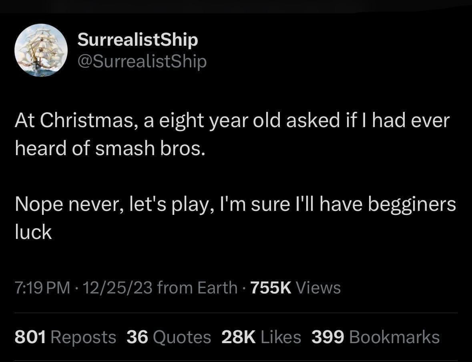Image resolution: width=472 pixels, height=362 pixels.
Task: Click the 28K like count
Action: (x=238, y=337)
